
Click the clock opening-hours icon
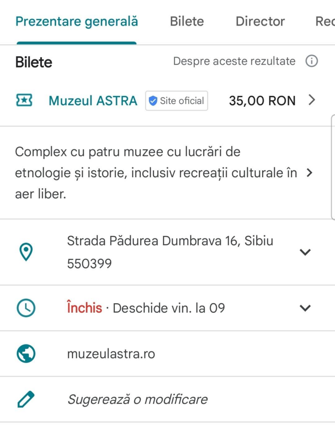pyautogui.click(x=26, y=308)
